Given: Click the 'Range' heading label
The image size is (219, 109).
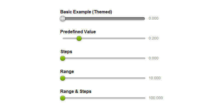Looking at the screenshot, I should tap(67, 71).
